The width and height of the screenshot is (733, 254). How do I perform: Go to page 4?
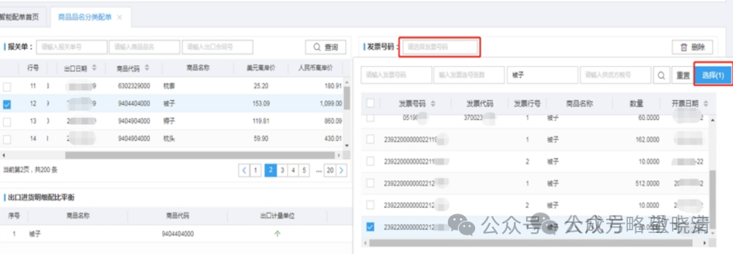(x=293, y=171)
